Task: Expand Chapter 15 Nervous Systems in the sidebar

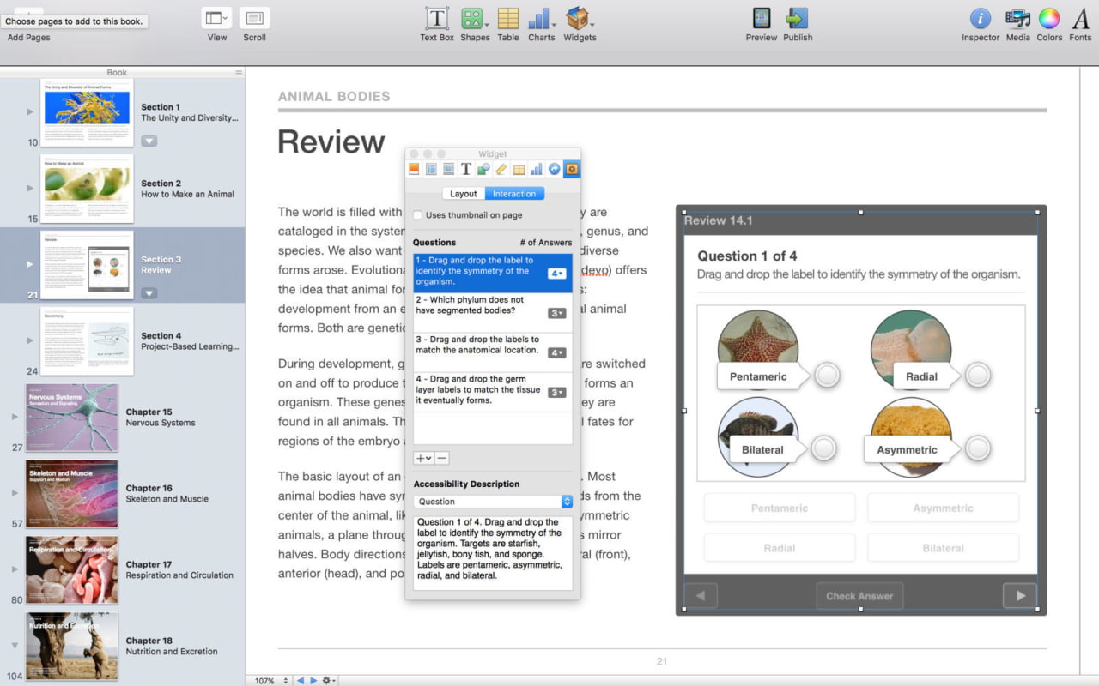Action: point(13,418)
